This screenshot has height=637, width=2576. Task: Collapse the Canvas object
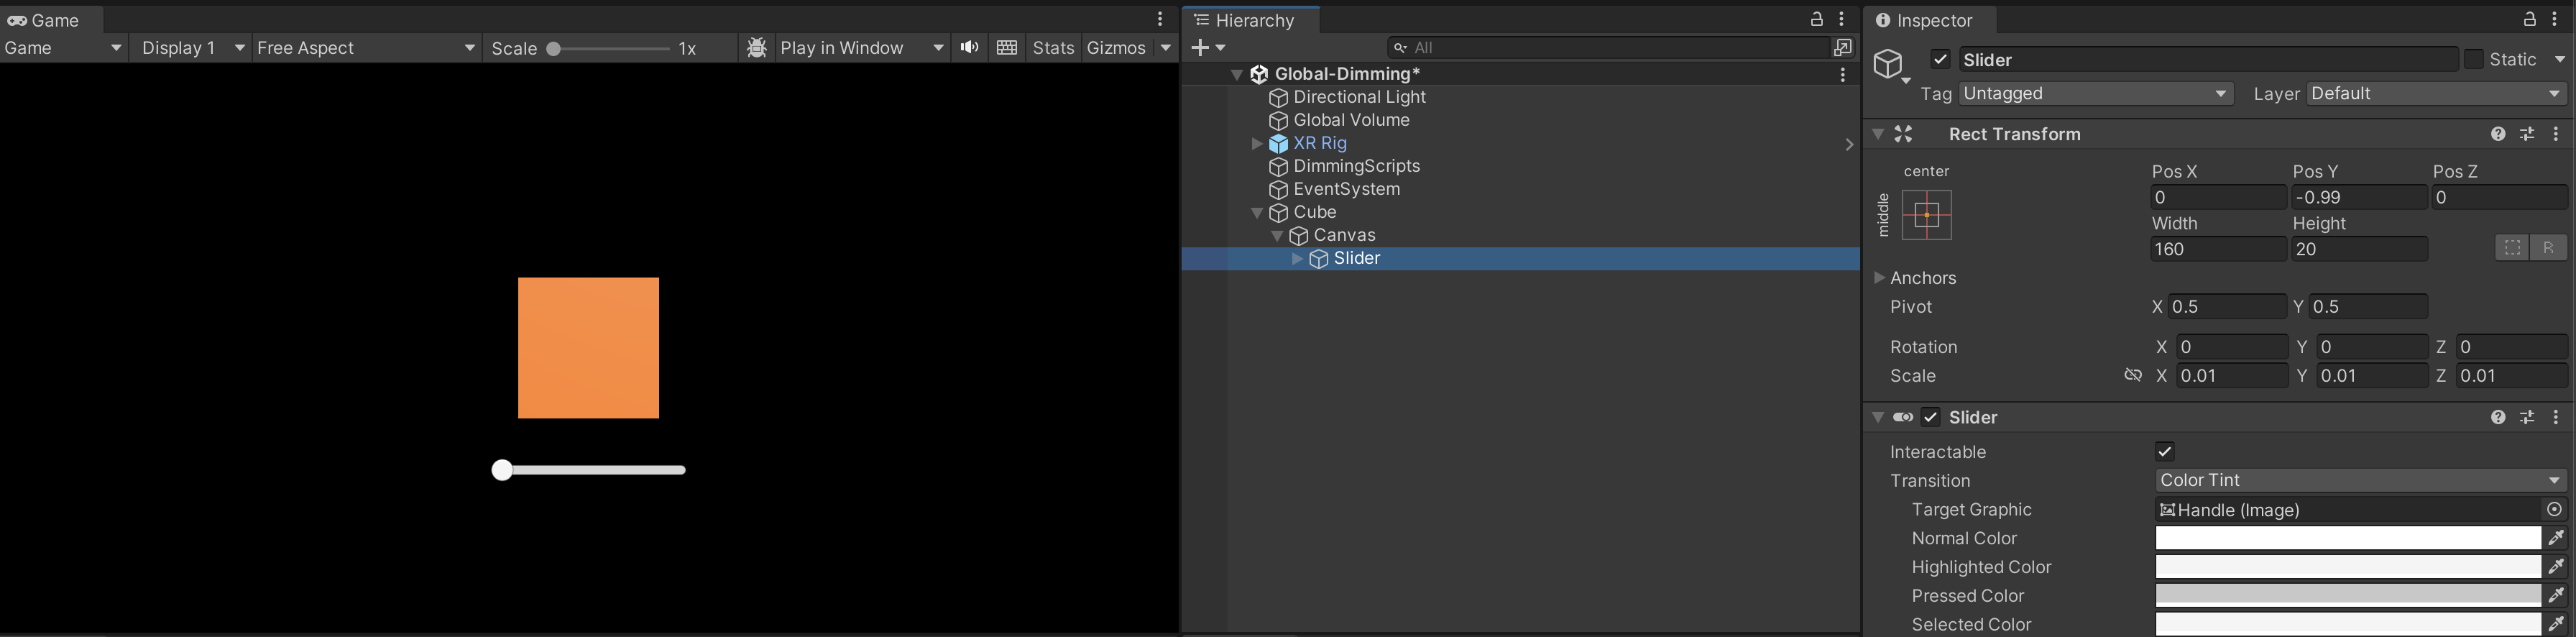tap(1277, 235)
